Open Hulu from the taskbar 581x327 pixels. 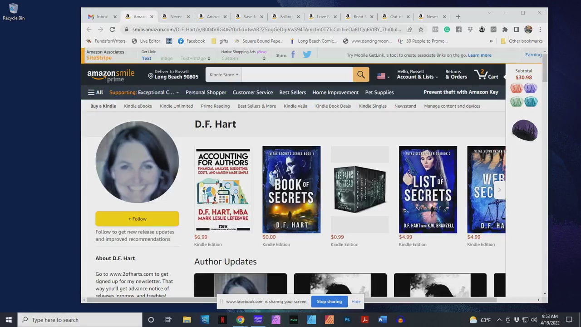pyautogui.click(x=294, y=320)
